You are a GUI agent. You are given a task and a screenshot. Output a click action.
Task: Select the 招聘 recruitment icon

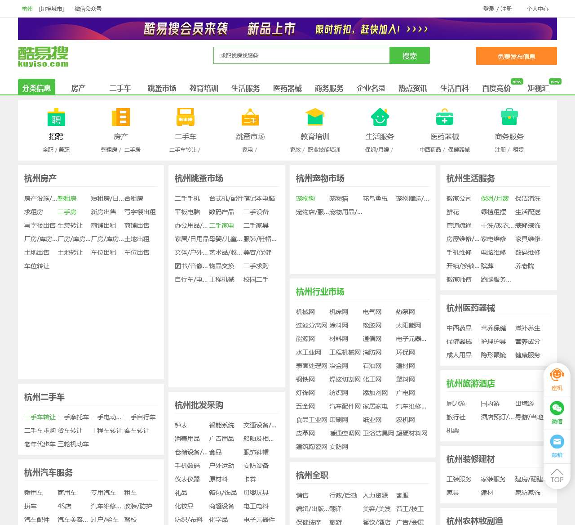pyautogui.click(x=56, y=117)
